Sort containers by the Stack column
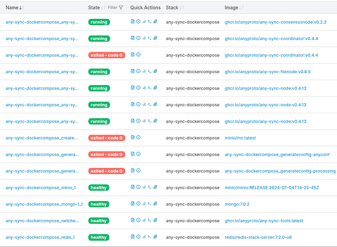 point(175,8)
